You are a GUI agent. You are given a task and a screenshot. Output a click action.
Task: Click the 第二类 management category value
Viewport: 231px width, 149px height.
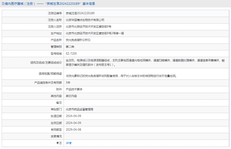tap(70, 47)
